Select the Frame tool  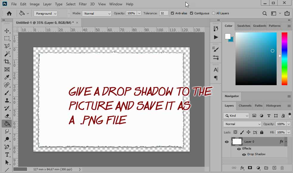pyautogui.click(x=7, y=69)
